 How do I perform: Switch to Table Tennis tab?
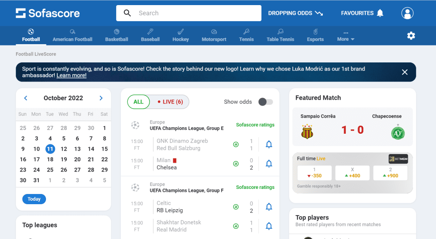(x=280, y=36)
